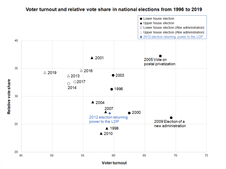Viewport: 226px width, 169px height.
Task: Select the 'Voter turnout' axis title
Action: [114, 163]
